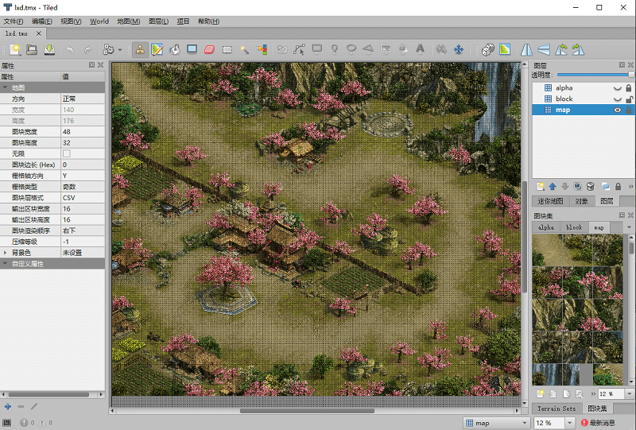
Task: Click the Flip Horizontally icon
Action: click(x=526, y=49)
